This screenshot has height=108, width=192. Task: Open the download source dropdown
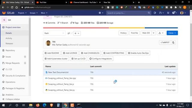coord(161,33)
